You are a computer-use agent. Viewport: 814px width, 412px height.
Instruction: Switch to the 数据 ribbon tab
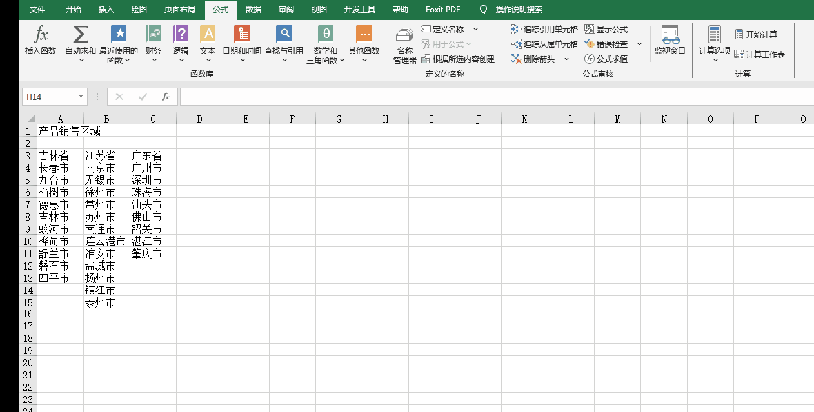253,10
